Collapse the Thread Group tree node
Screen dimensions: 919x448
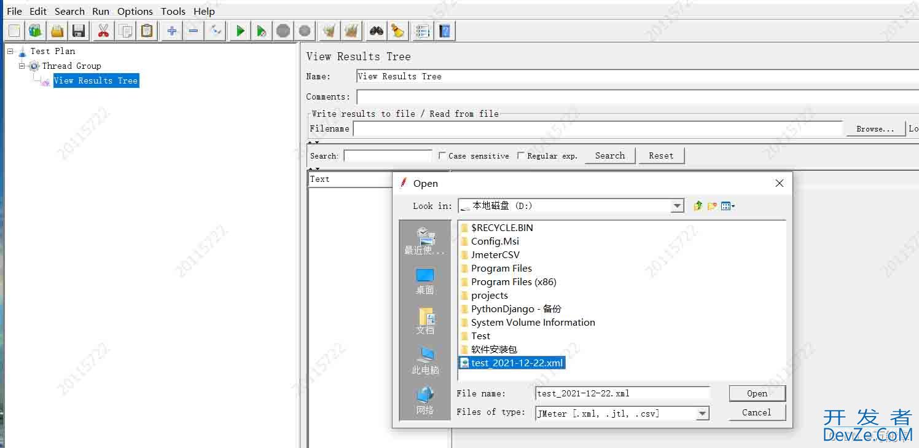pyautogui.click(x=22, y=66)
